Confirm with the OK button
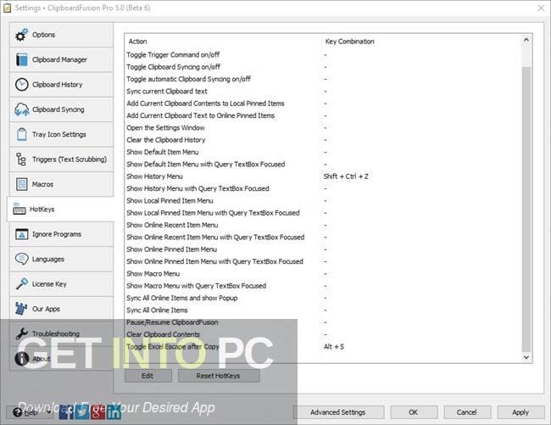Screen dimensions: 551x425 pyautogui.click(x=414, y=412)
